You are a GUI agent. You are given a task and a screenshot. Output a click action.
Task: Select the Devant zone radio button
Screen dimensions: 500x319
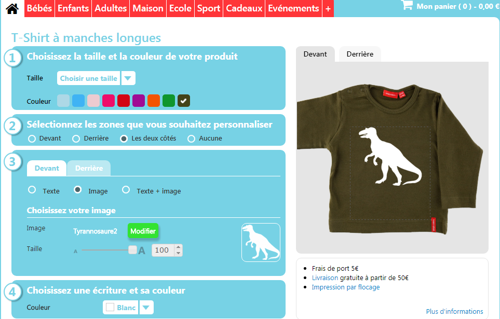(x=32, y=138)
